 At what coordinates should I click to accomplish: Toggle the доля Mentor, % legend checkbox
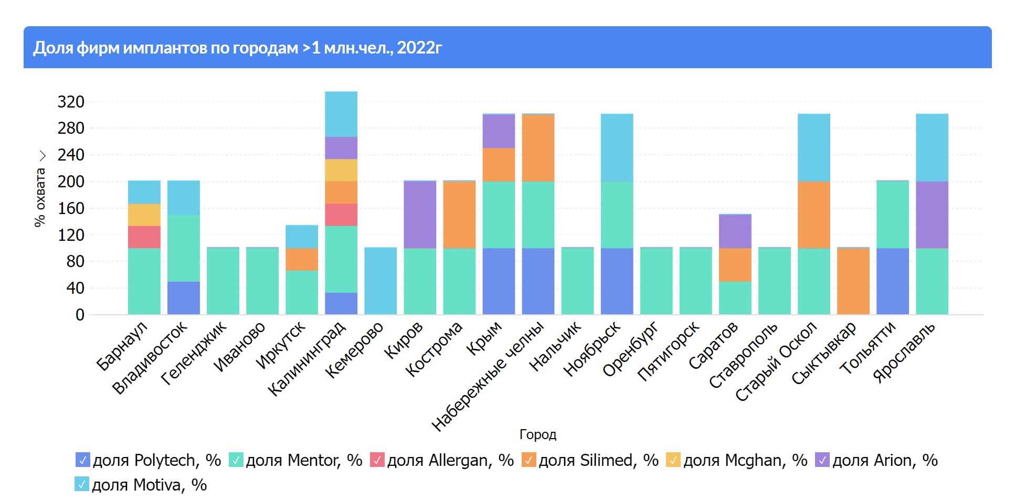coord(236,460)
